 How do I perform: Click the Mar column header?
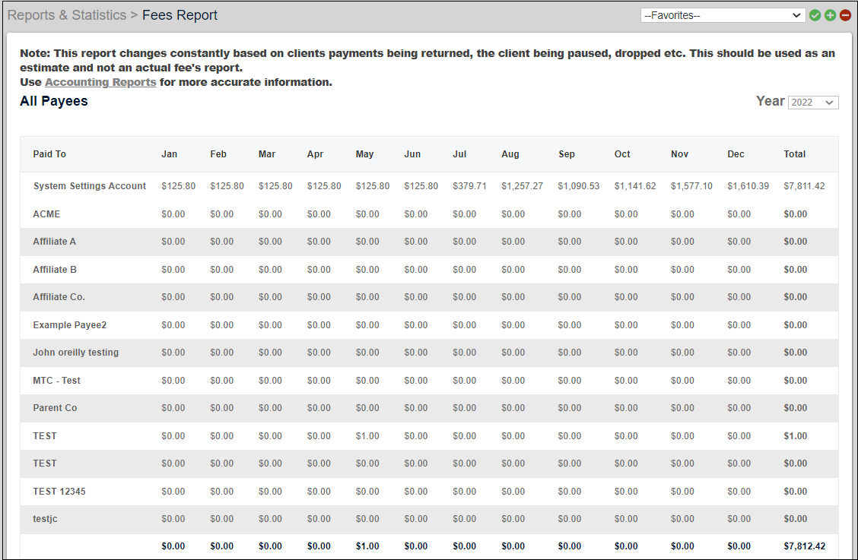(x=267, y=154)
